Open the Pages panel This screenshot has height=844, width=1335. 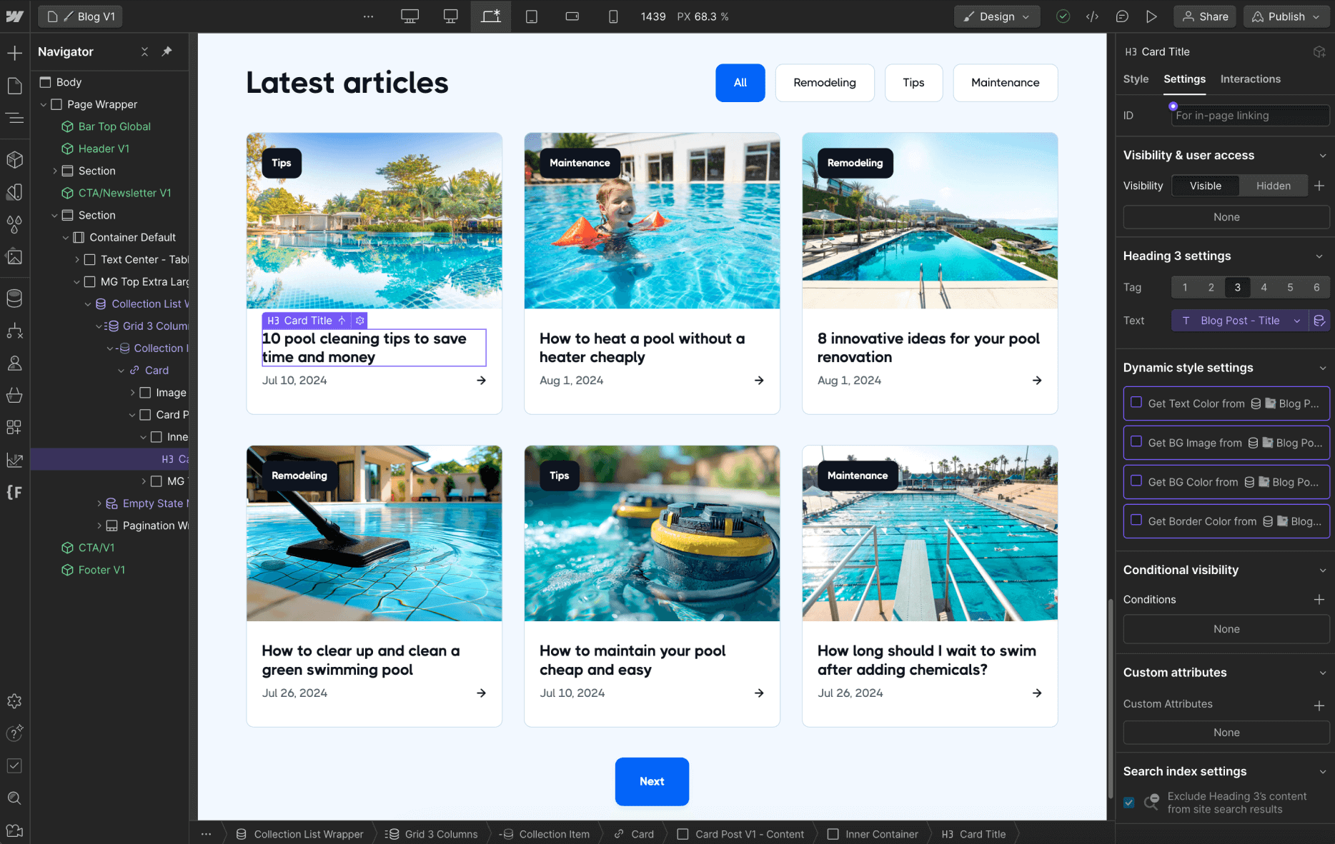(14, 85)
